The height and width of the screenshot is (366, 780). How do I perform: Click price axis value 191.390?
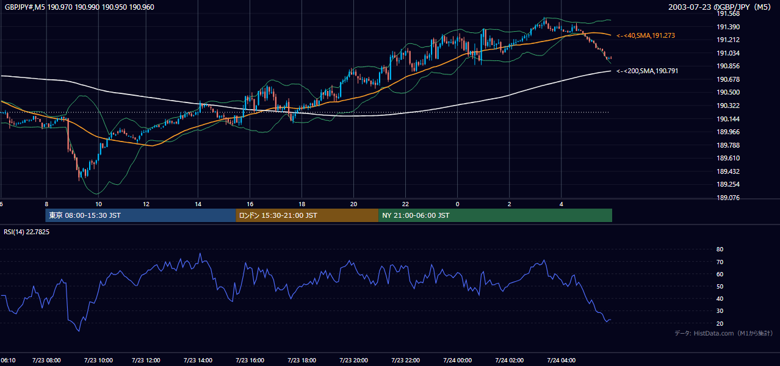[x=728, y=27]
